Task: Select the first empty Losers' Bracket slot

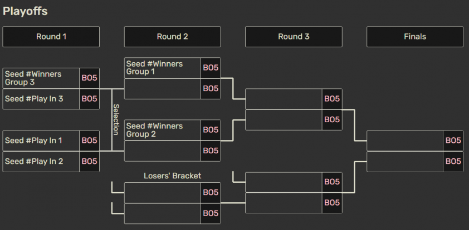Action: tap(162, 192)
